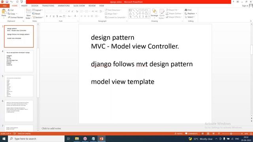Toggle Notes pane in status bar

point(178,134)
